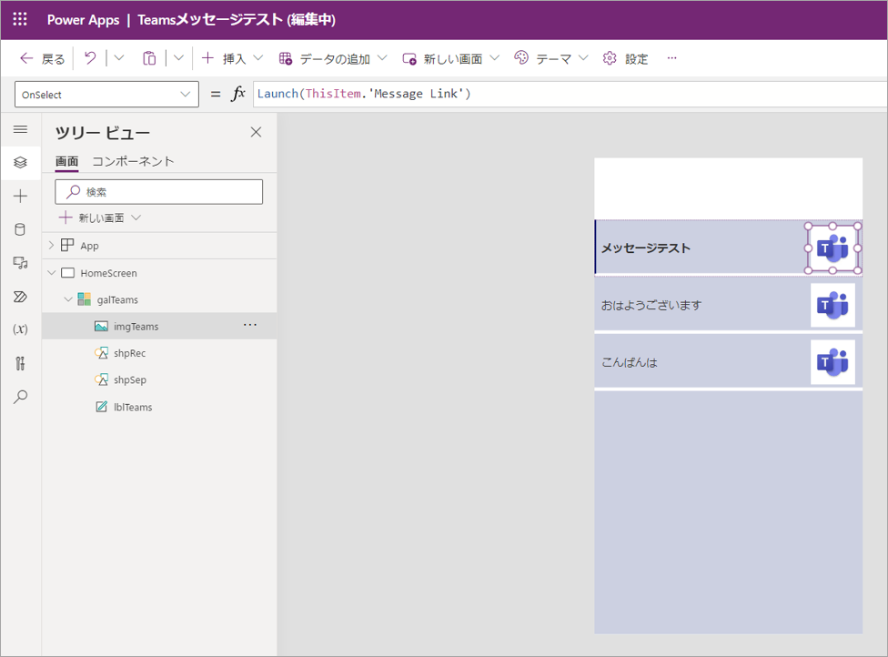888x657 pixels.
Task: Select lblTeams in tree view
Action: tap(133, 408)
